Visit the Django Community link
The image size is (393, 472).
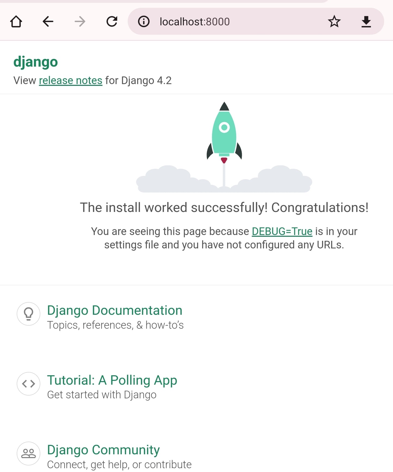(x=103, y=450)
